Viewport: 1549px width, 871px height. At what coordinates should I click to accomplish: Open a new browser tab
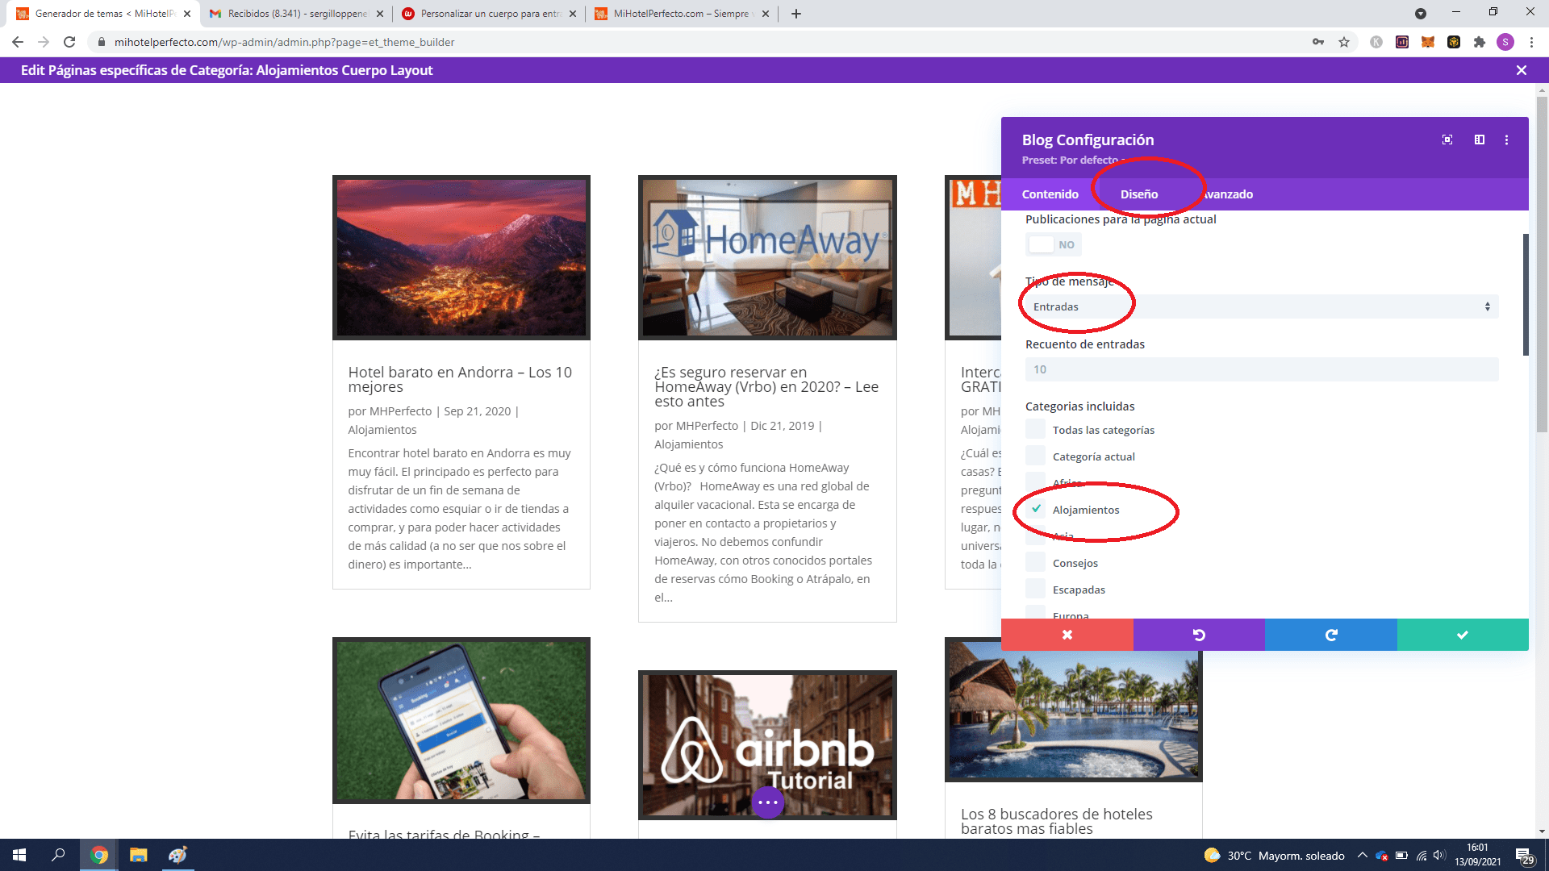click(796, 14)
